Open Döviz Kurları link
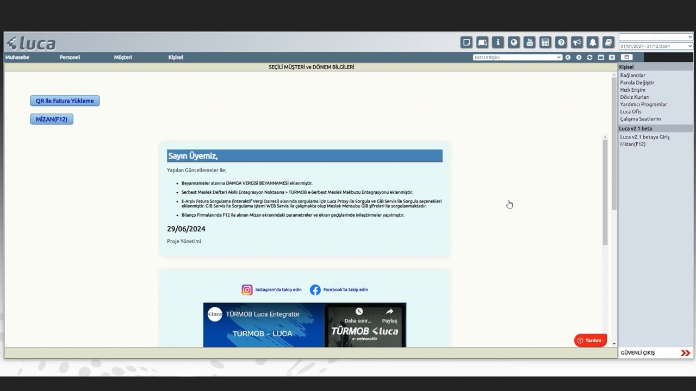This screenshot has height=391, width=696. click(x=635, y=97)
